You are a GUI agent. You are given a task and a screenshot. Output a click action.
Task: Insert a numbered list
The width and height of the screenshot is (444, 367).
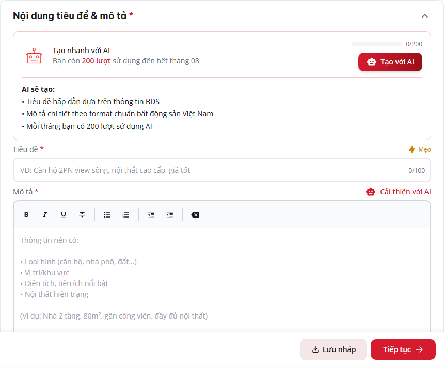point(126,215)
